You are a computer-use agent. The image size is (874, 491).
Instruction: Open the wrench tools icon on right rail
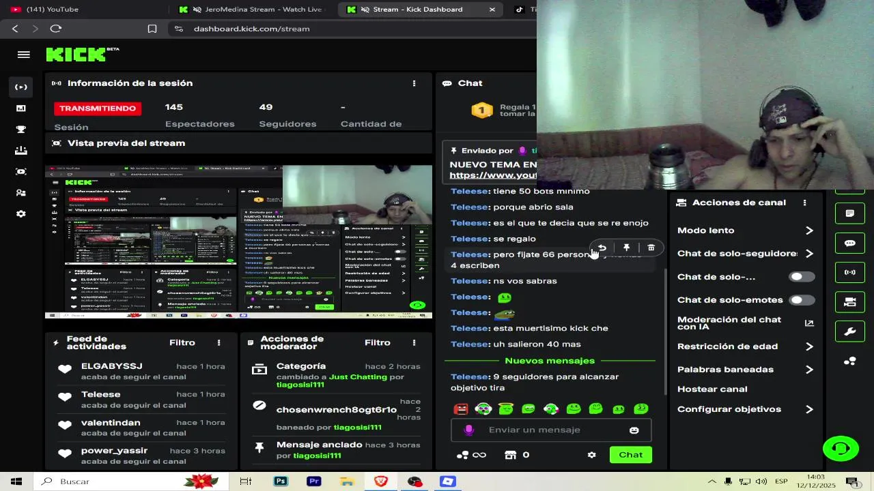(x=850, y=331)
